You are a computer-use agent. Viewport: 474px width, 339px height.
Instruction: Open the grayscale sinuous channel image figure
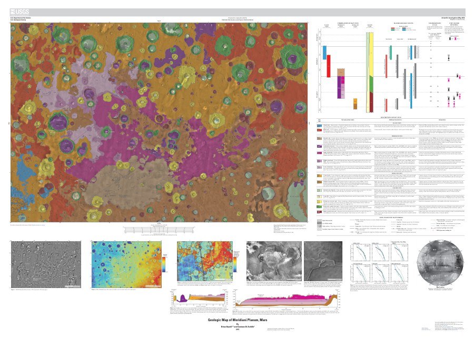pos(323,261)
